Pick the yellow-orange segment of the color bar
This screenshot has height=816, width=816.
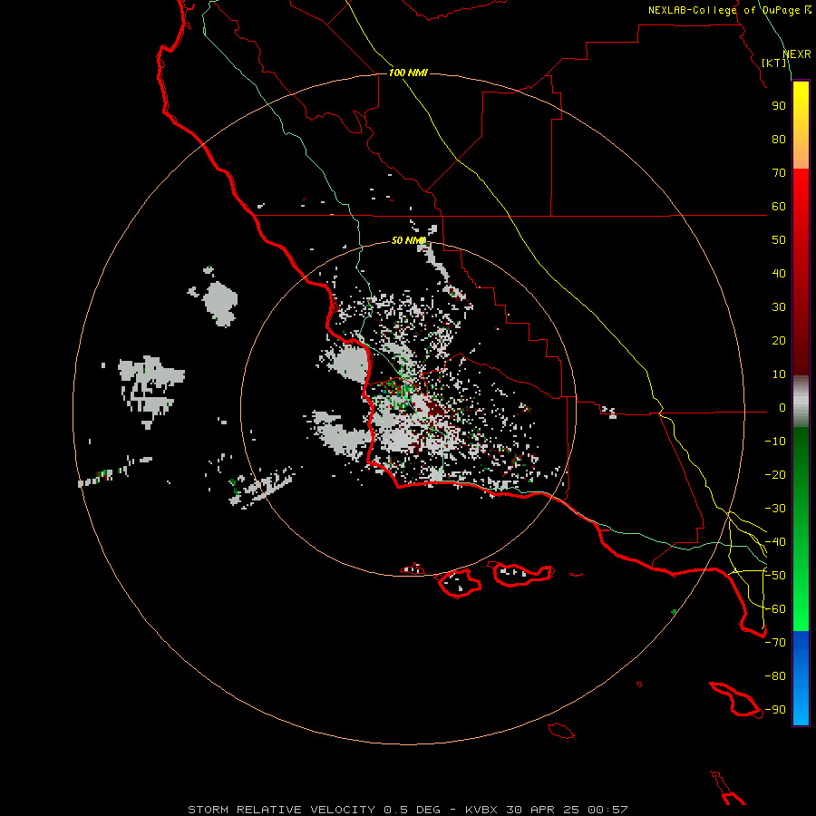pyautogui.click(x=801, y=125)
